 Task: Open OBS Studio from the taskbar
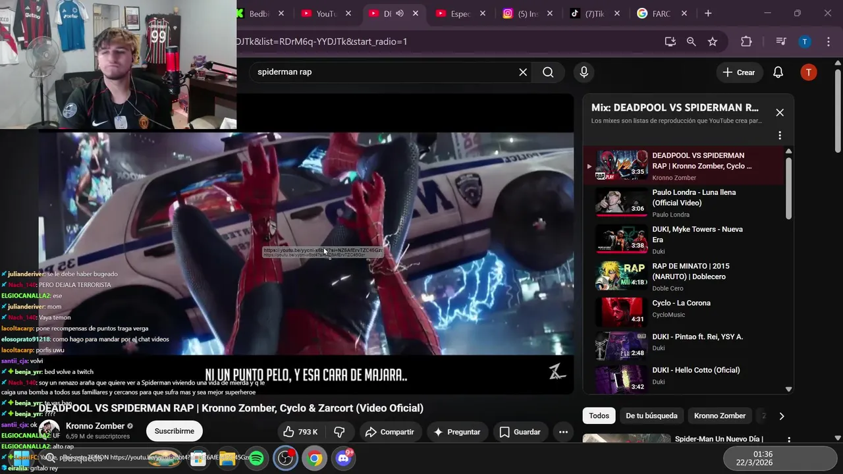tap(286, 458)
